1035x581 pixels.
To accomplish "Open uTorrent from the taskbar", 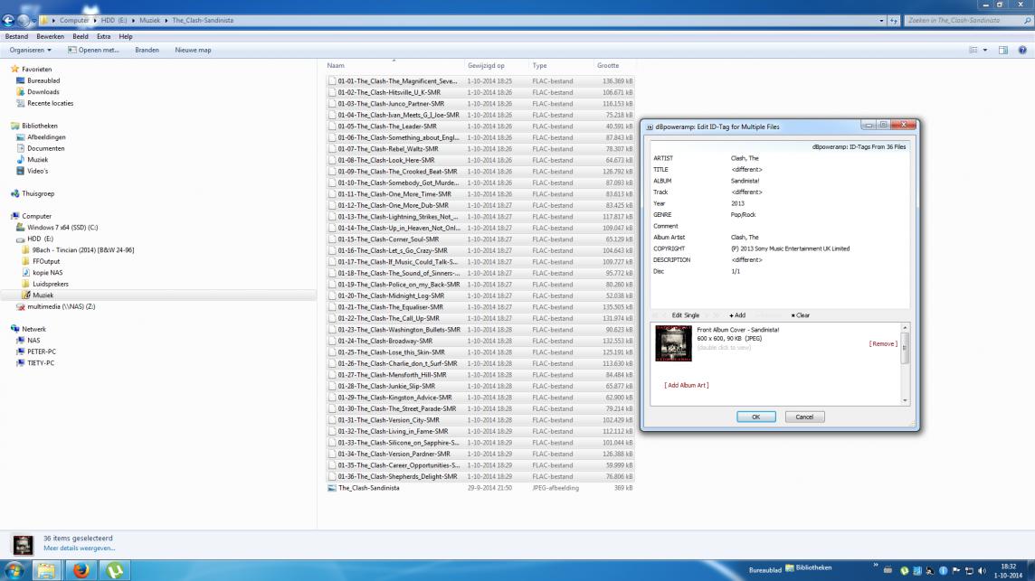I will click(116, 570).
